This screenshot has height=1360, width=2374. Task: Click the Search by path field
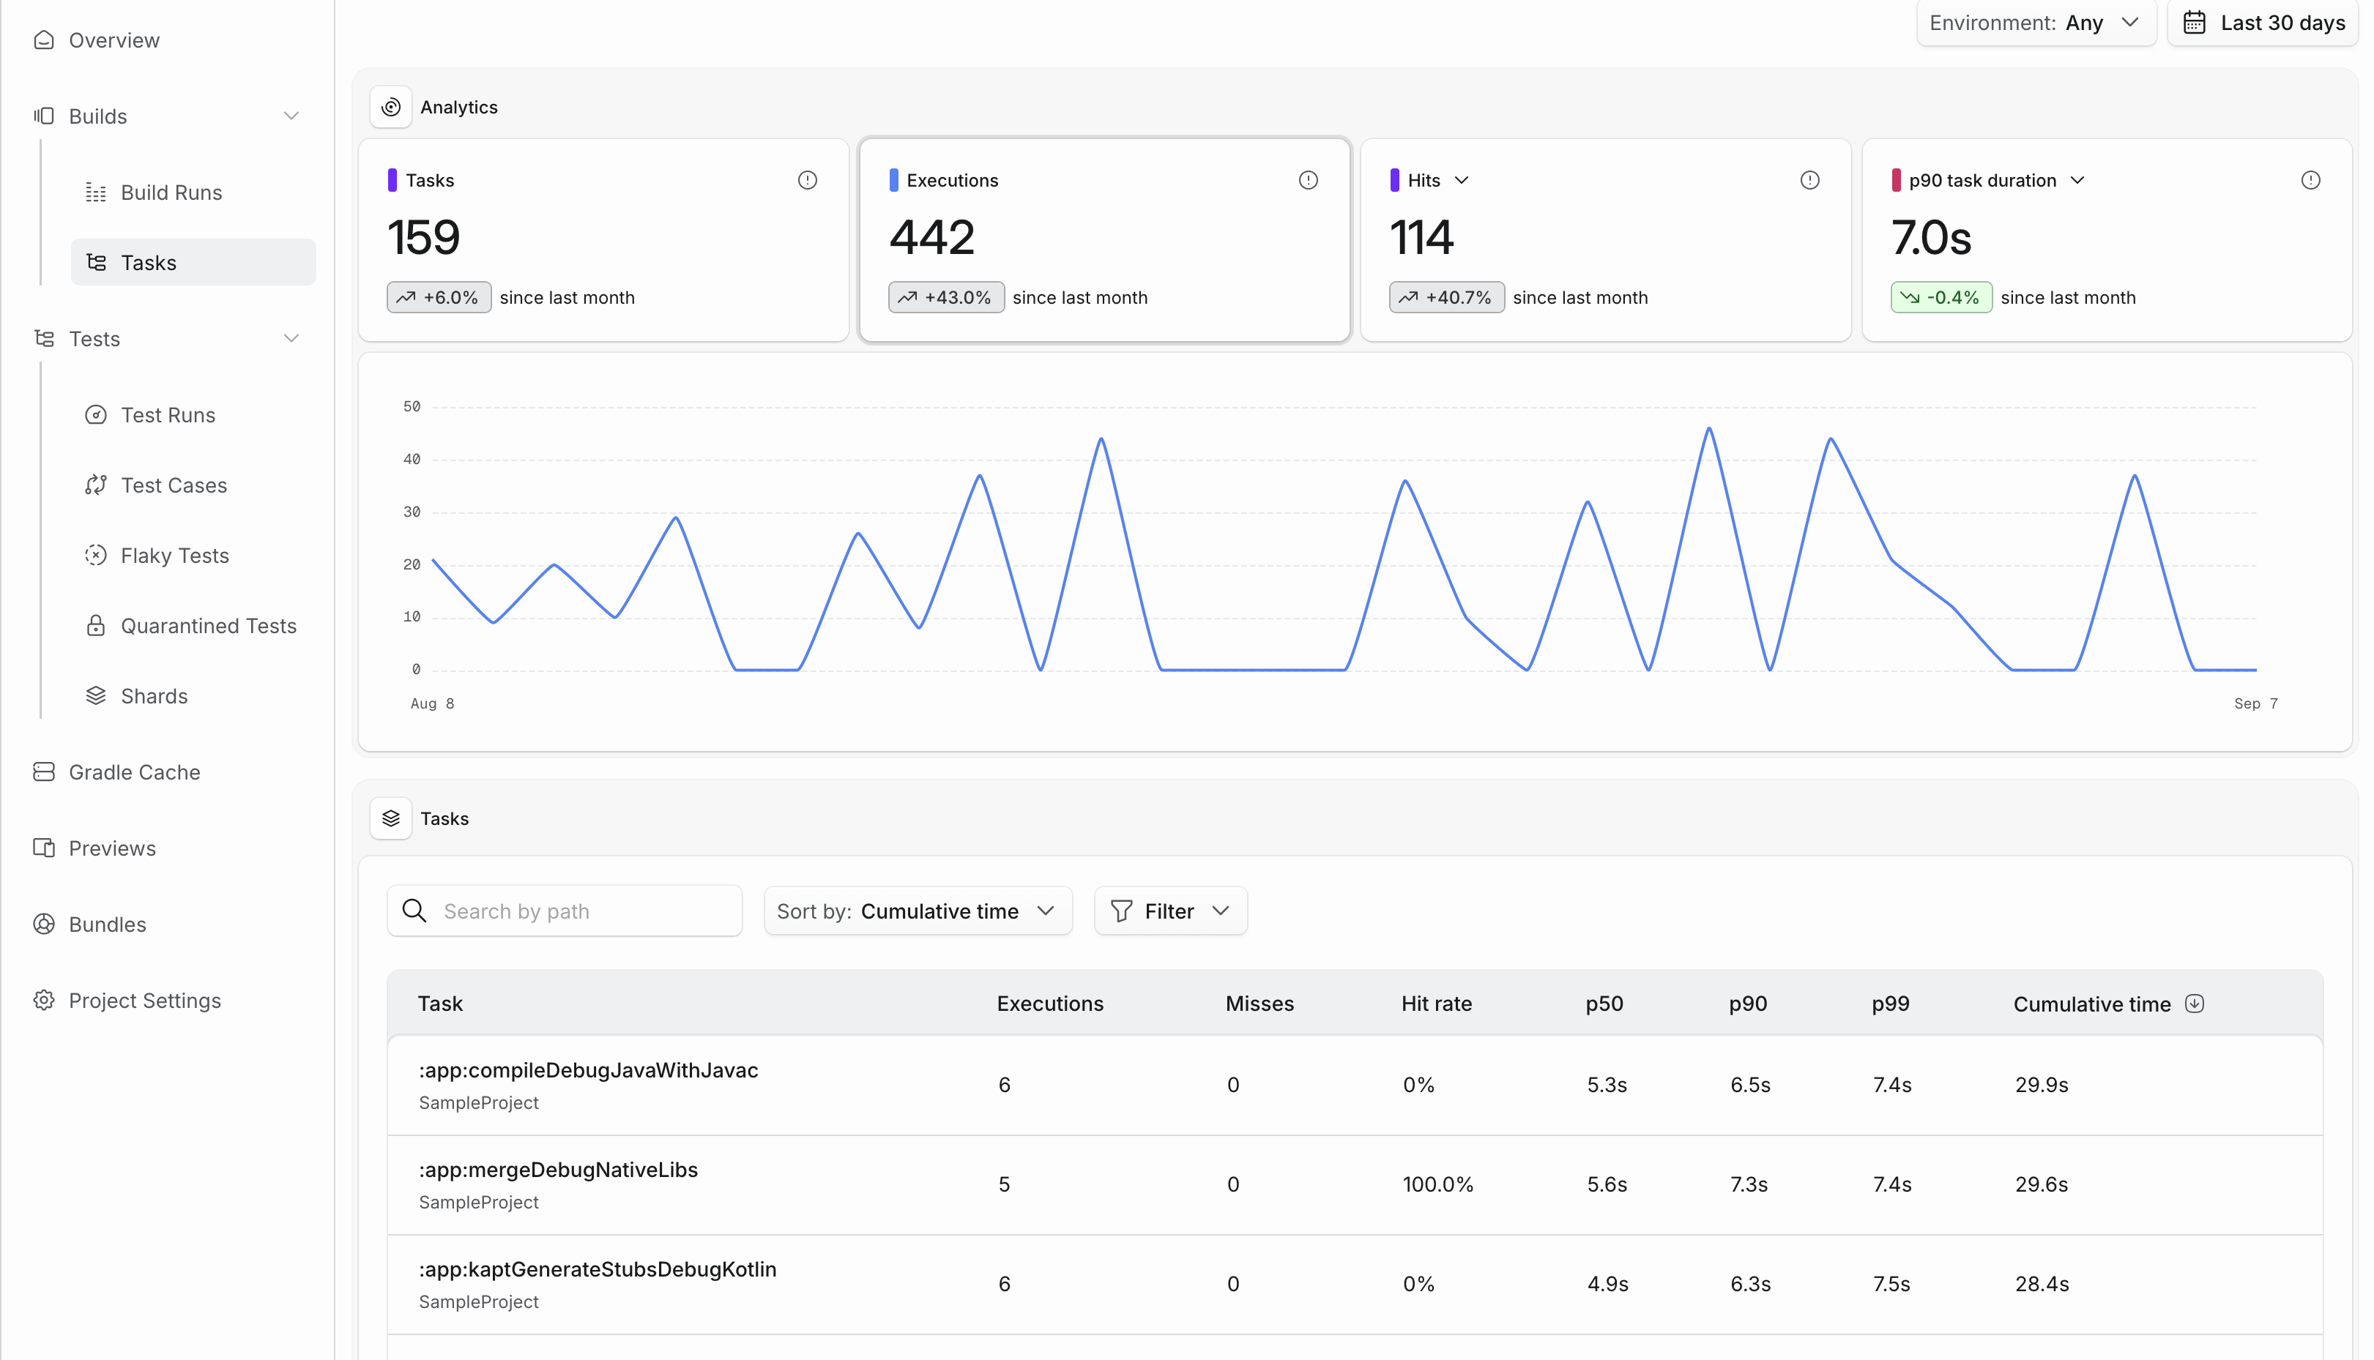(565, 911)
